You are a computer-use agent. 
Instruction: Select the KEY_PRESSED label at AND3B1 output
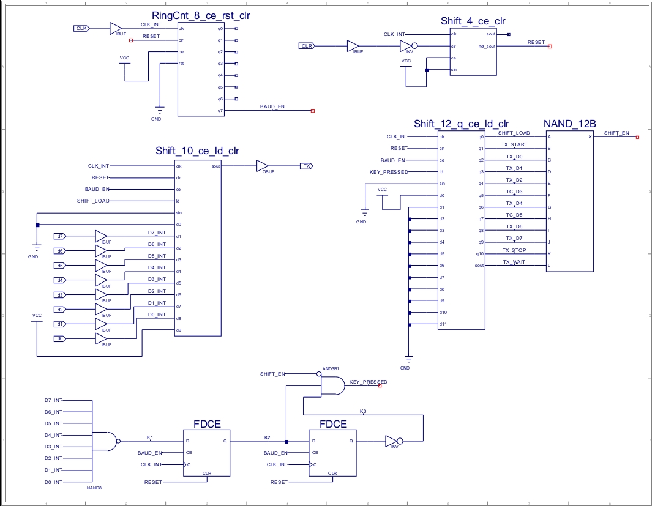point(368,382)
